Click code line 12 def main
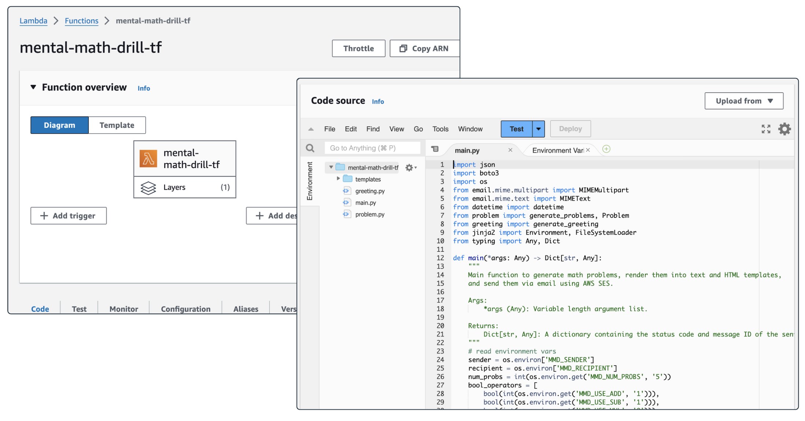The height and width of the screenshot is (421, 805). coord(528,258)
